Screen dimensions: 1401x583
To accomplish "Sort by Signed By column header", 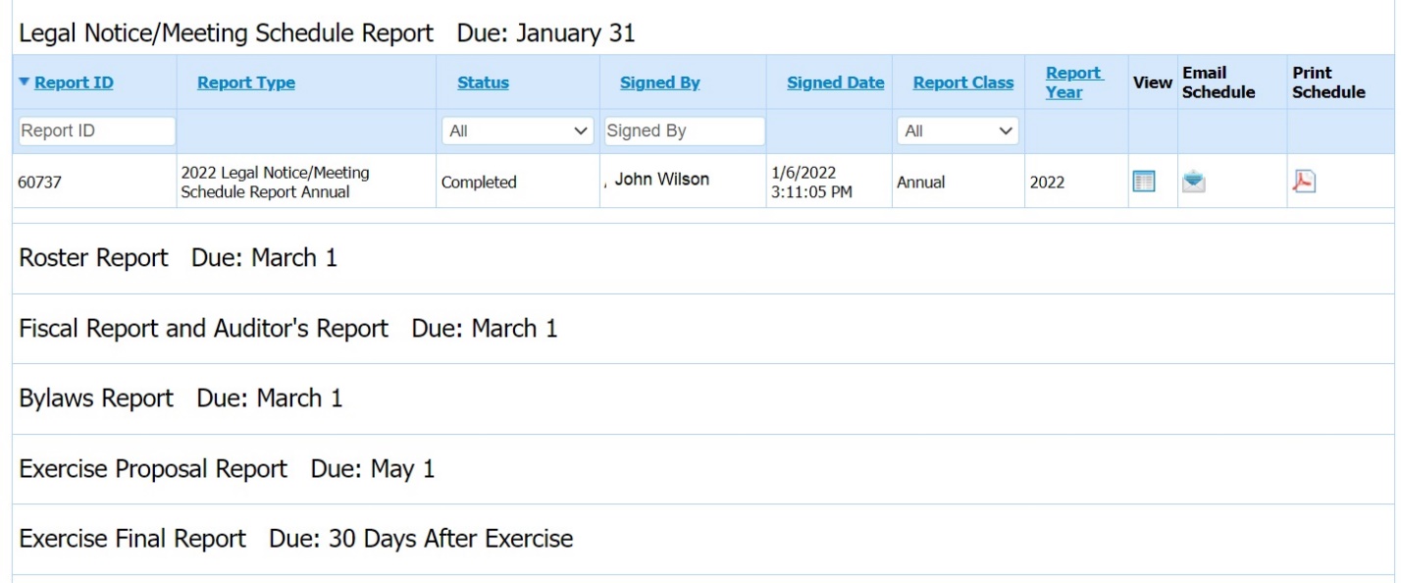I will point(659,83).
